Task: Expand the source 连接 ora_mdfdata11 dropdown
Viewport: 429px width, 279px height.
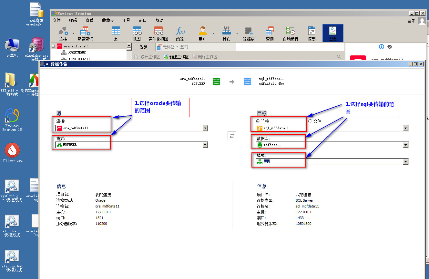Action: (205, 128)
